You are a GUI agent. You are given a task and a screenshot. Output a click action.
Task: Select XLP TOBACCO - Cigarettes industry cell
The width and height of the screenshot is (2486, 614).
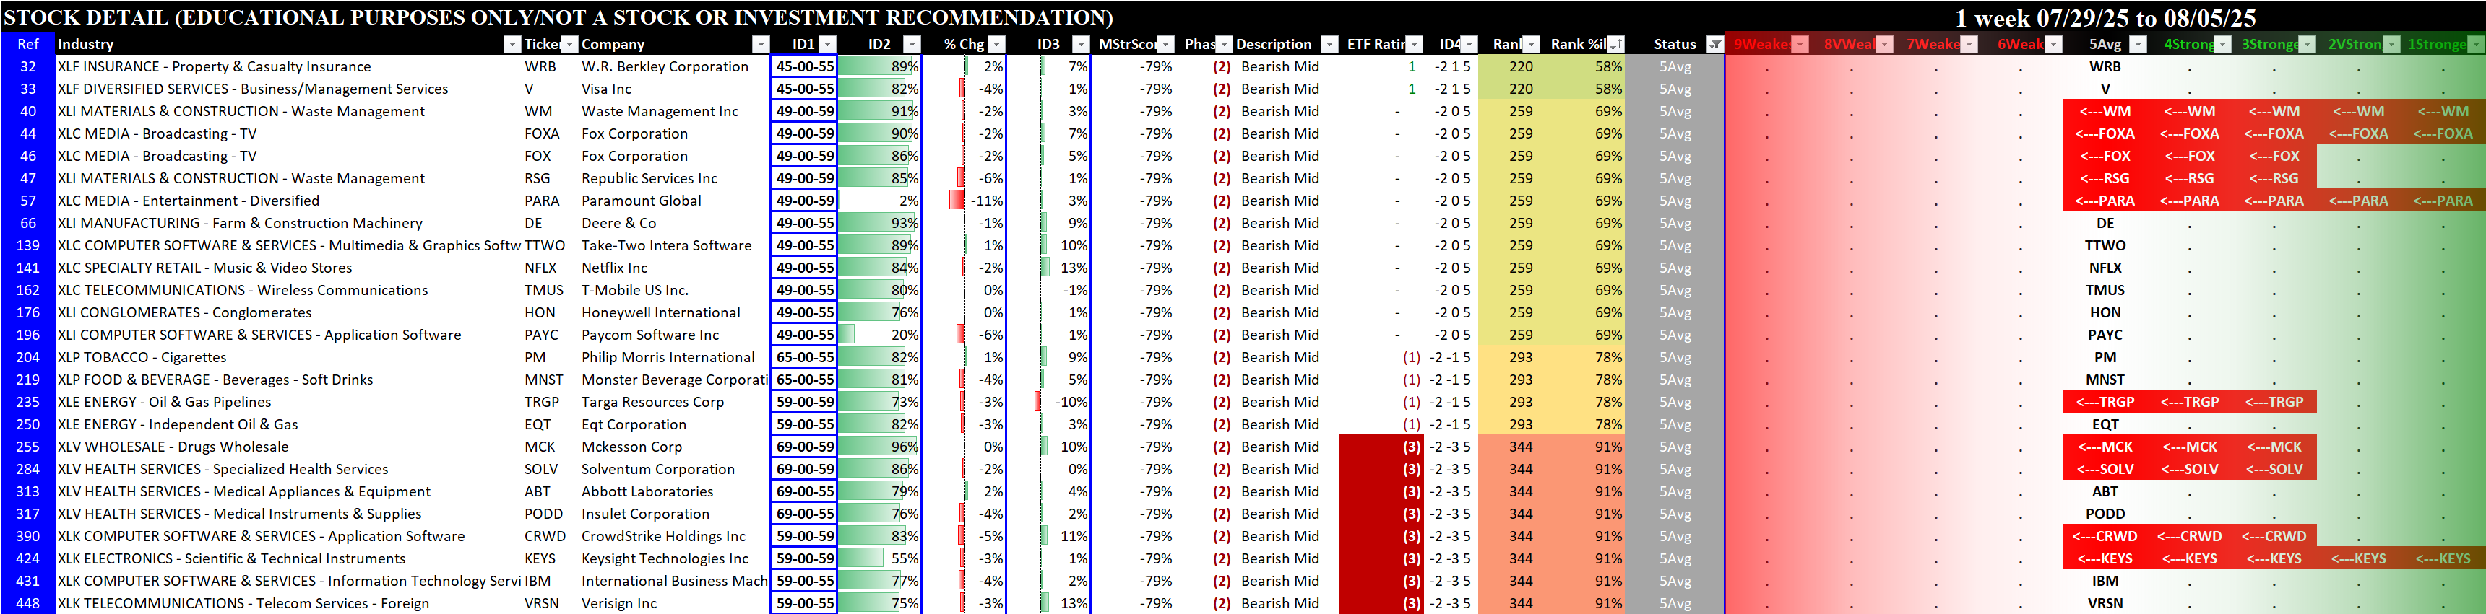click(x=288, y=358)
